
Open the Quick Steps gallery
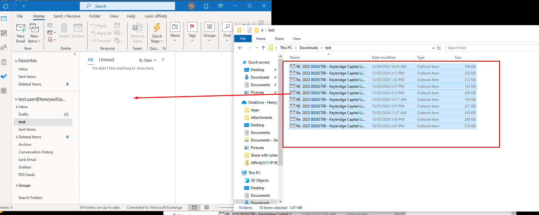pos(157,33)
